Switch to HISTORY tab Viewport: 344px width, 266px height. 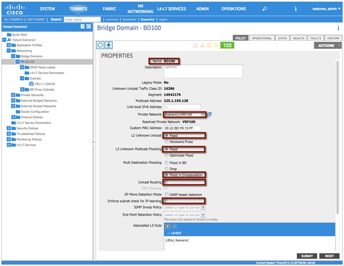(x=333, y=38)
